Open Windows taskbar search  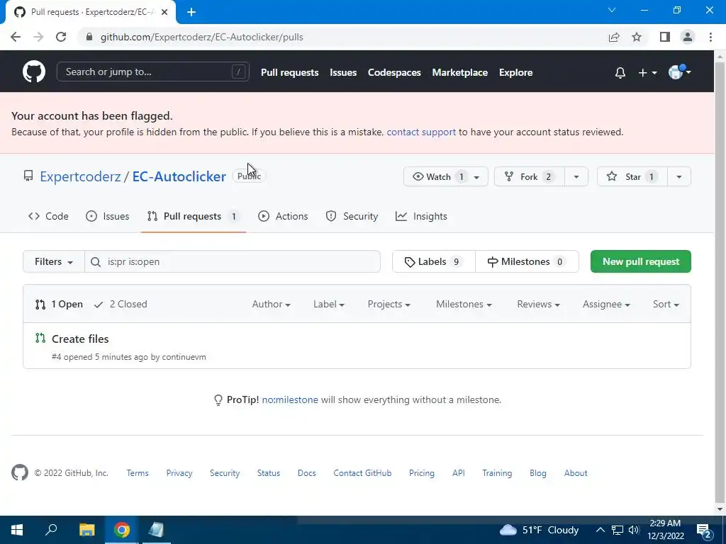(x=51, y=530)
